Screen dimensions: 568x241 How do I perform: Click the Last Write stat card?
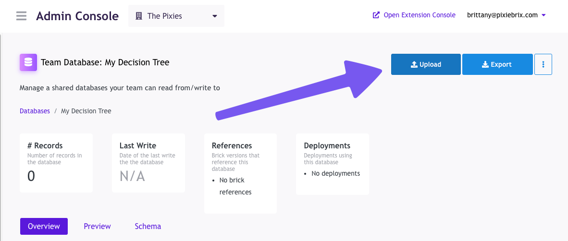(x=148, y=163)
